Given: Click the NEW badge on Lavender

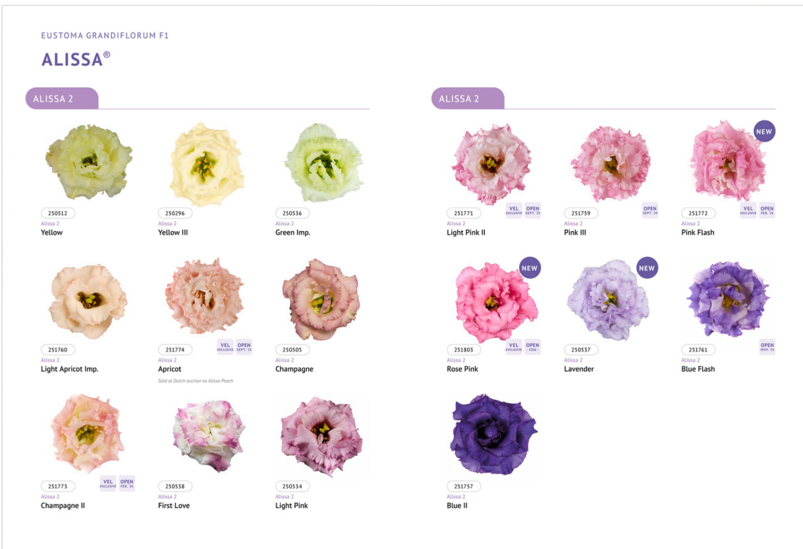Looking at the screenshot, I should tap(646, 268).
